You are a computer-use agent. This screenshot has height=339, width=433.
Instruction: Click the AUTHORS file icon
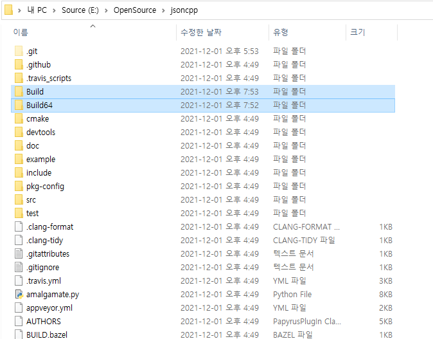(19, 321)
